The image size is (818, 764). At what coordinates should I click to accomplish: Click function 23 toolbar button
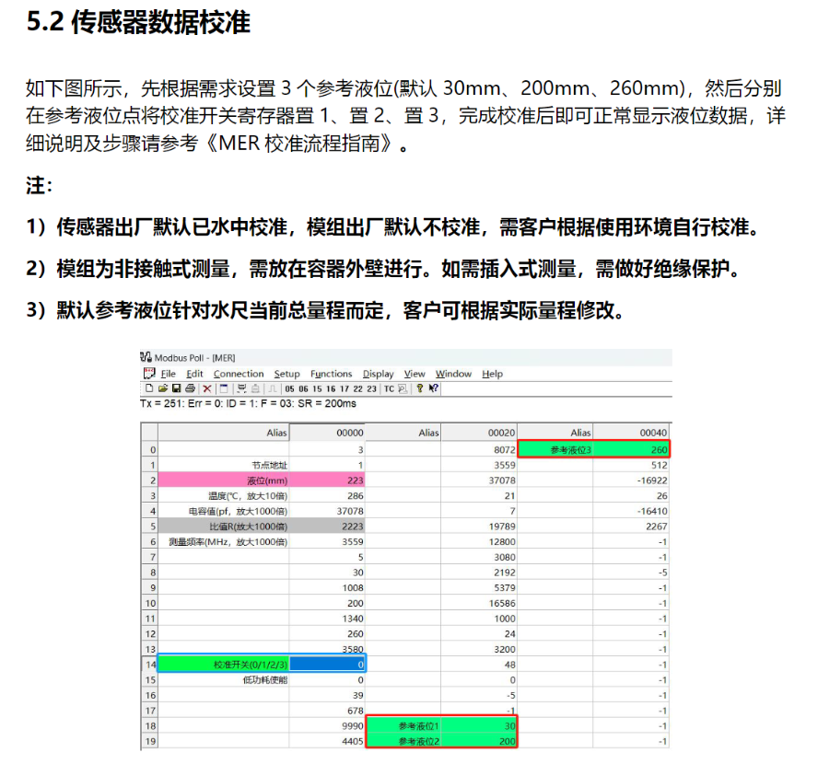tap(371, 388)
